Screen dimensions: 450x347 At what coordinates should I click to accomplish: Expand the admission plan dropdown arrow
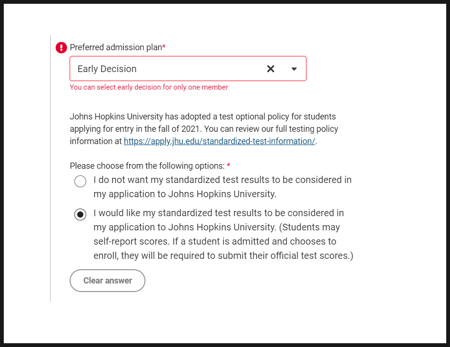[x=294, y=69]
